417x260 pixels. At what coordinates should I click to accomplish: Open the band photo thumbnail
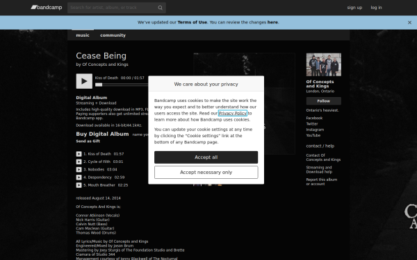pyautogui.click(x=324, y=64)
